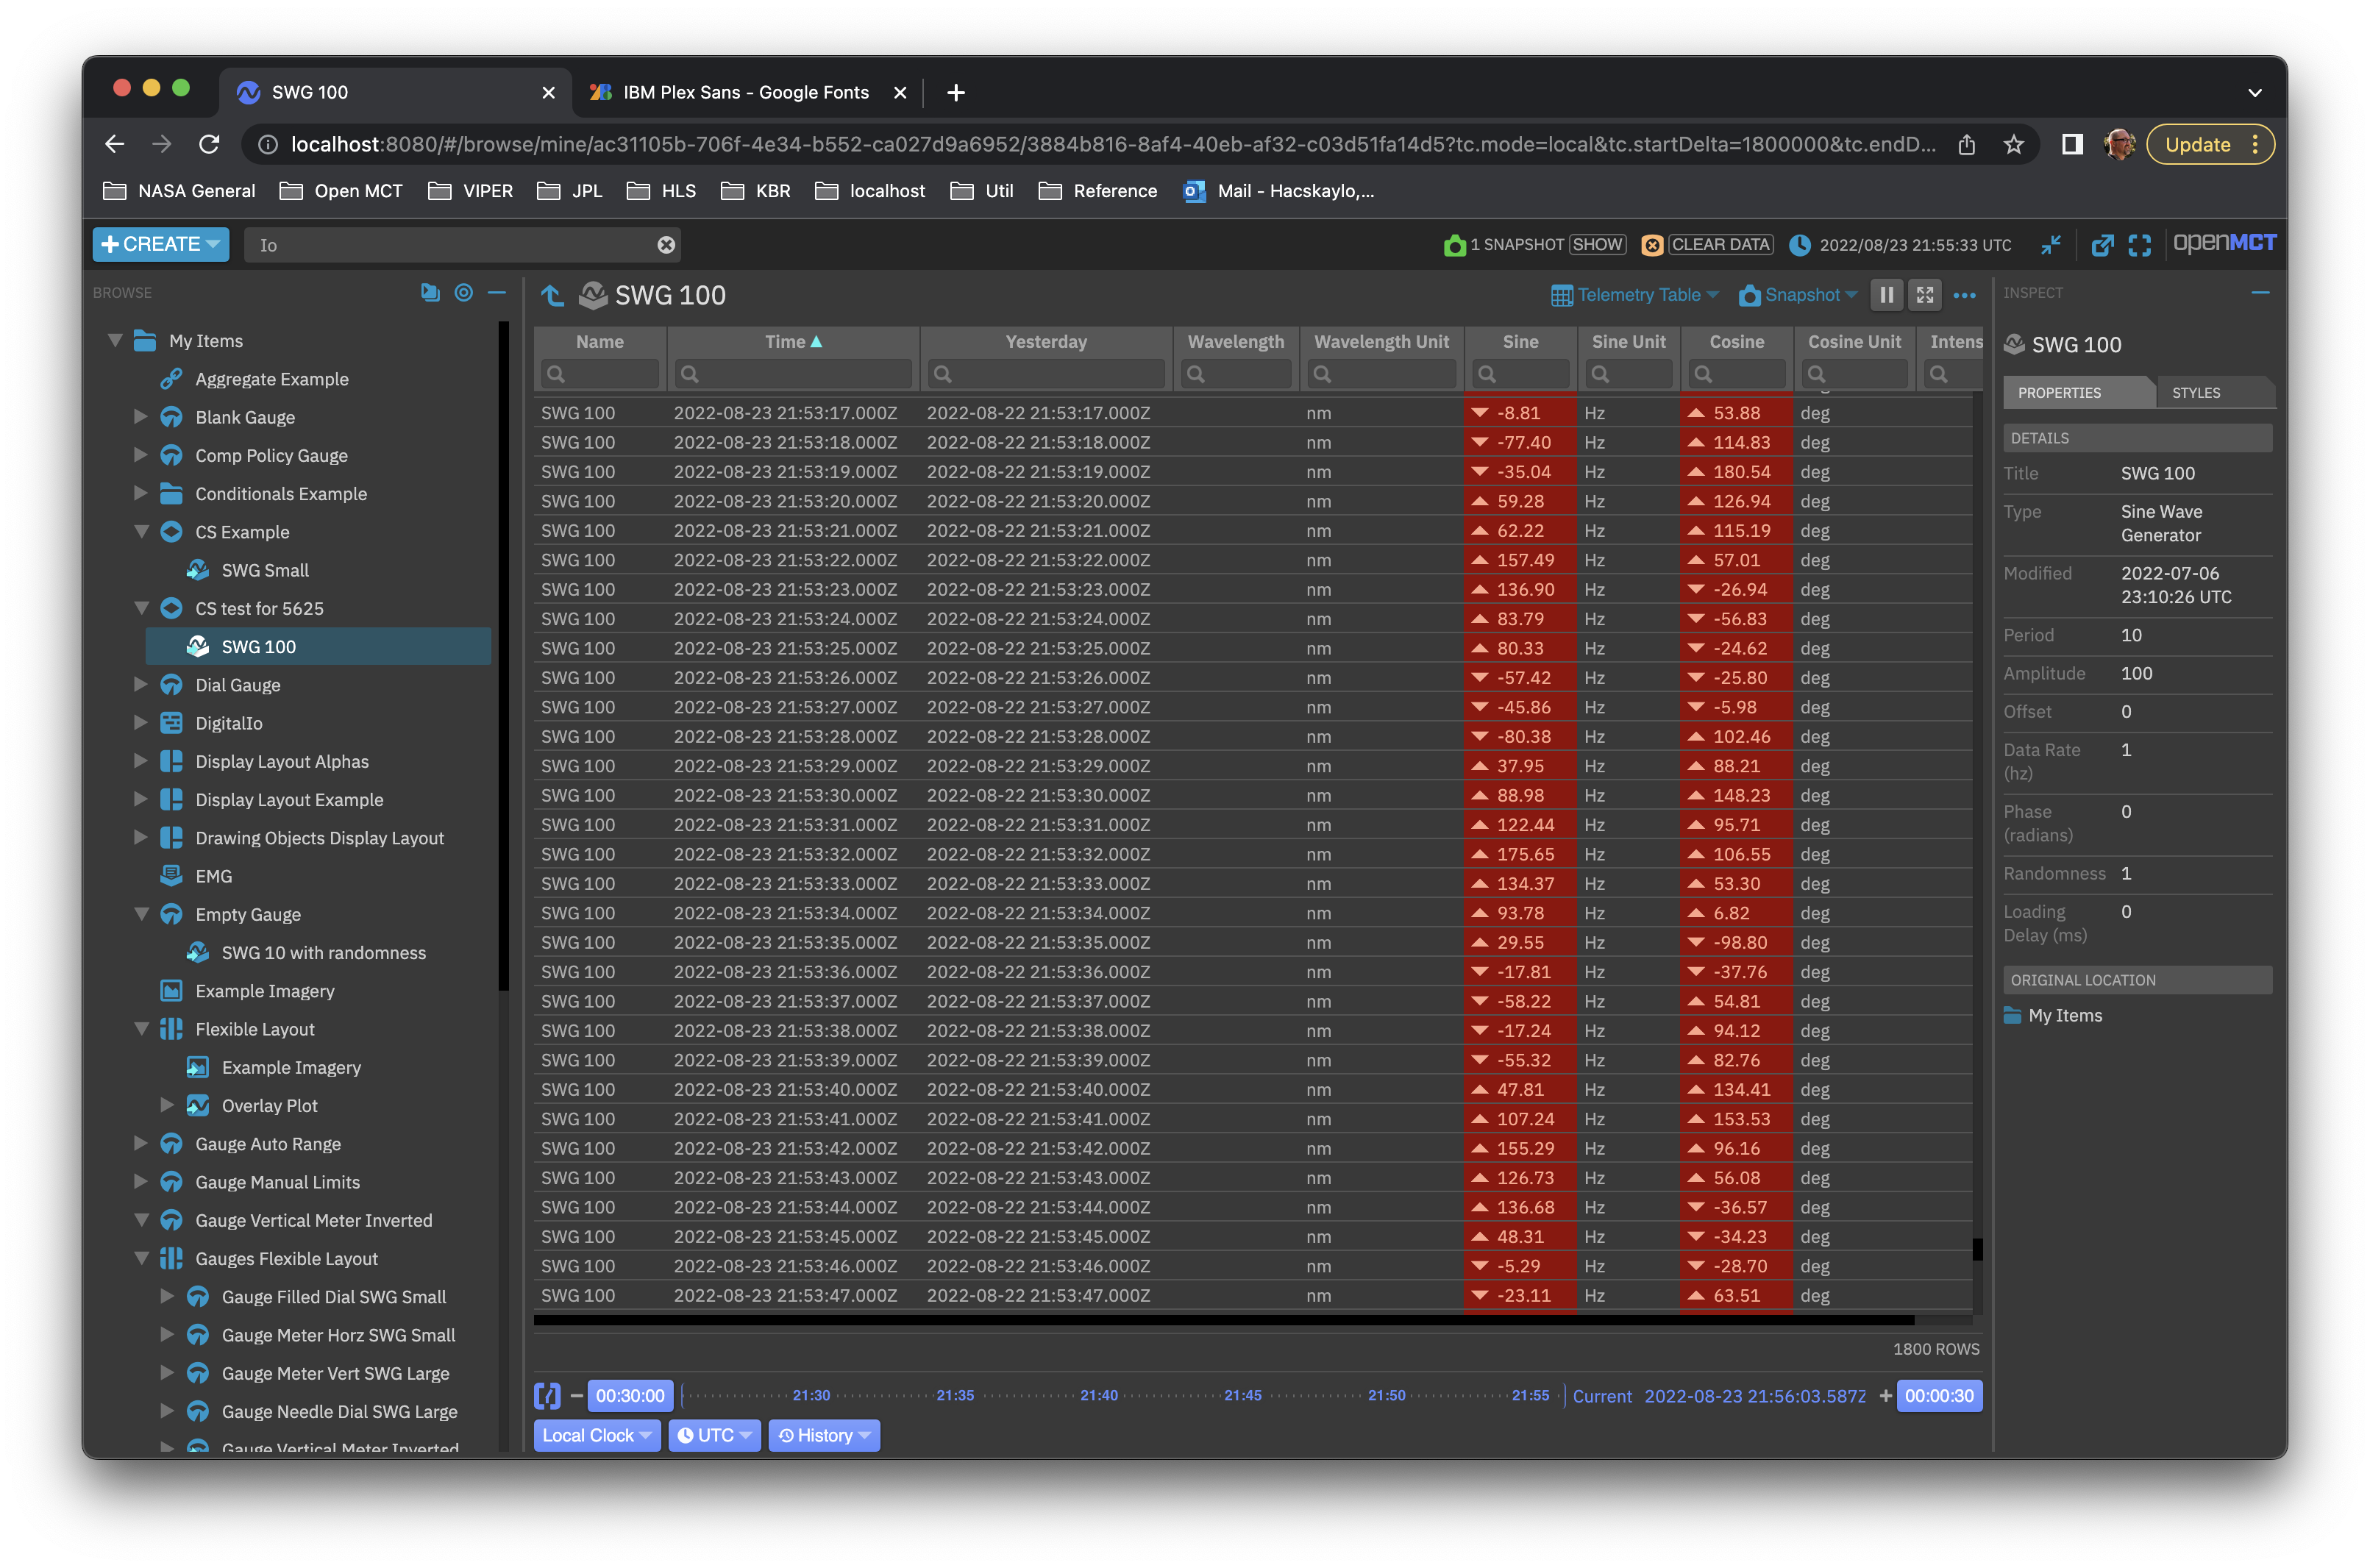Open the History dropdown

pyautogui.click(x=824, y=1435)
